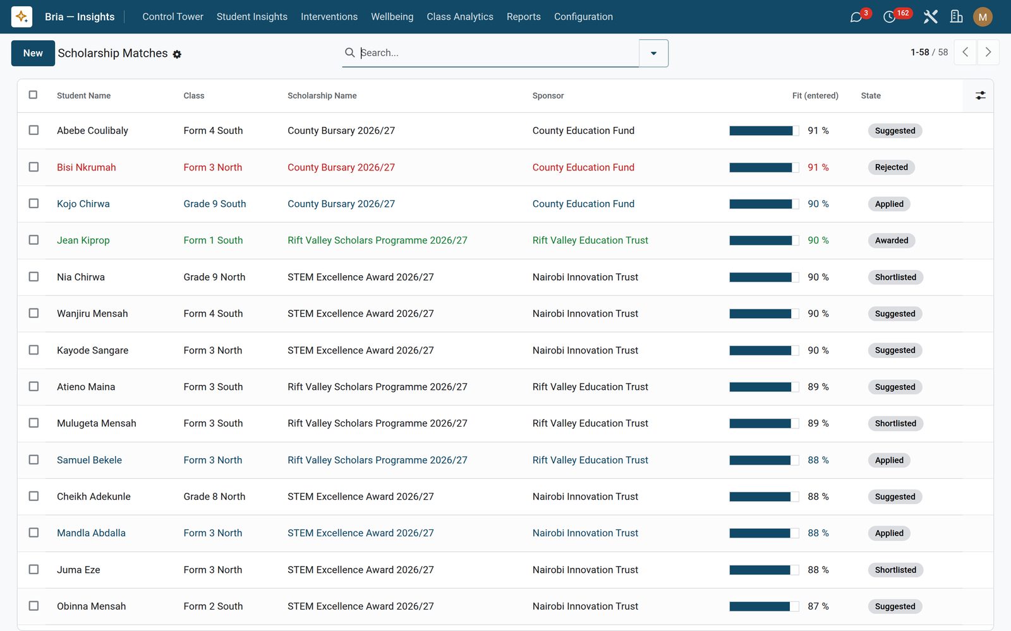The width and height of the screenshot is (1011, 631).
Task: Open the Wellbeing menu
Action: pyautogui.click(x=392, y=16)
